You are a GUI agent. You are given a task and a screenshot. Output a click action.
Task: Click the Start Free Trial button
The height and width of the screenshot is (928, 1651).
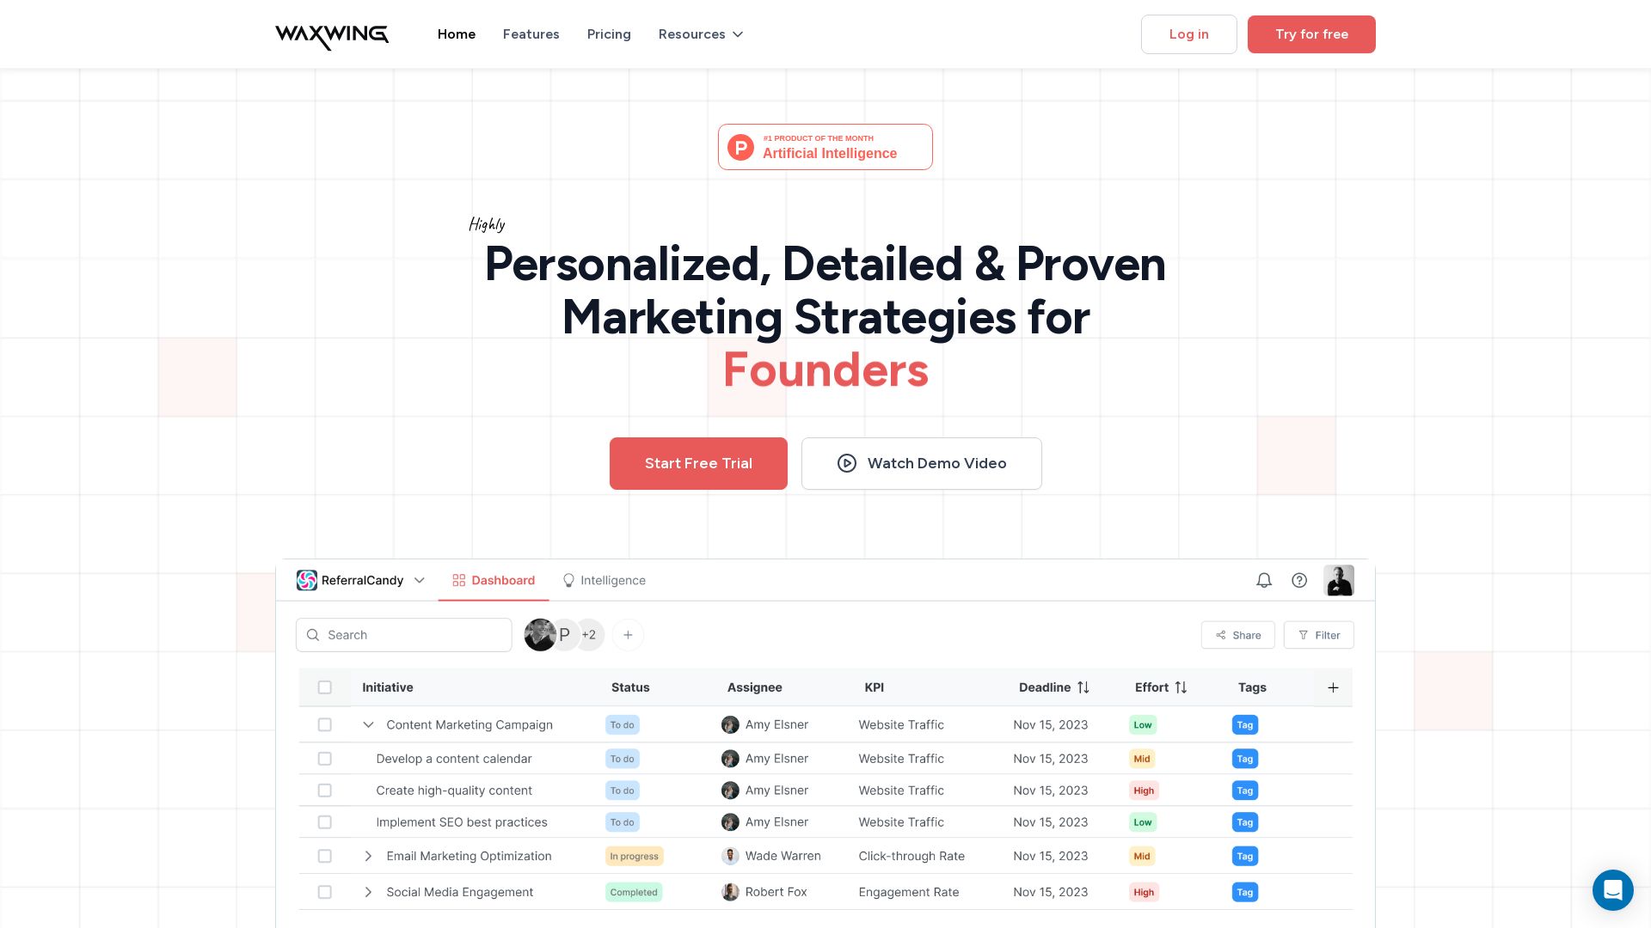[698, 463]
